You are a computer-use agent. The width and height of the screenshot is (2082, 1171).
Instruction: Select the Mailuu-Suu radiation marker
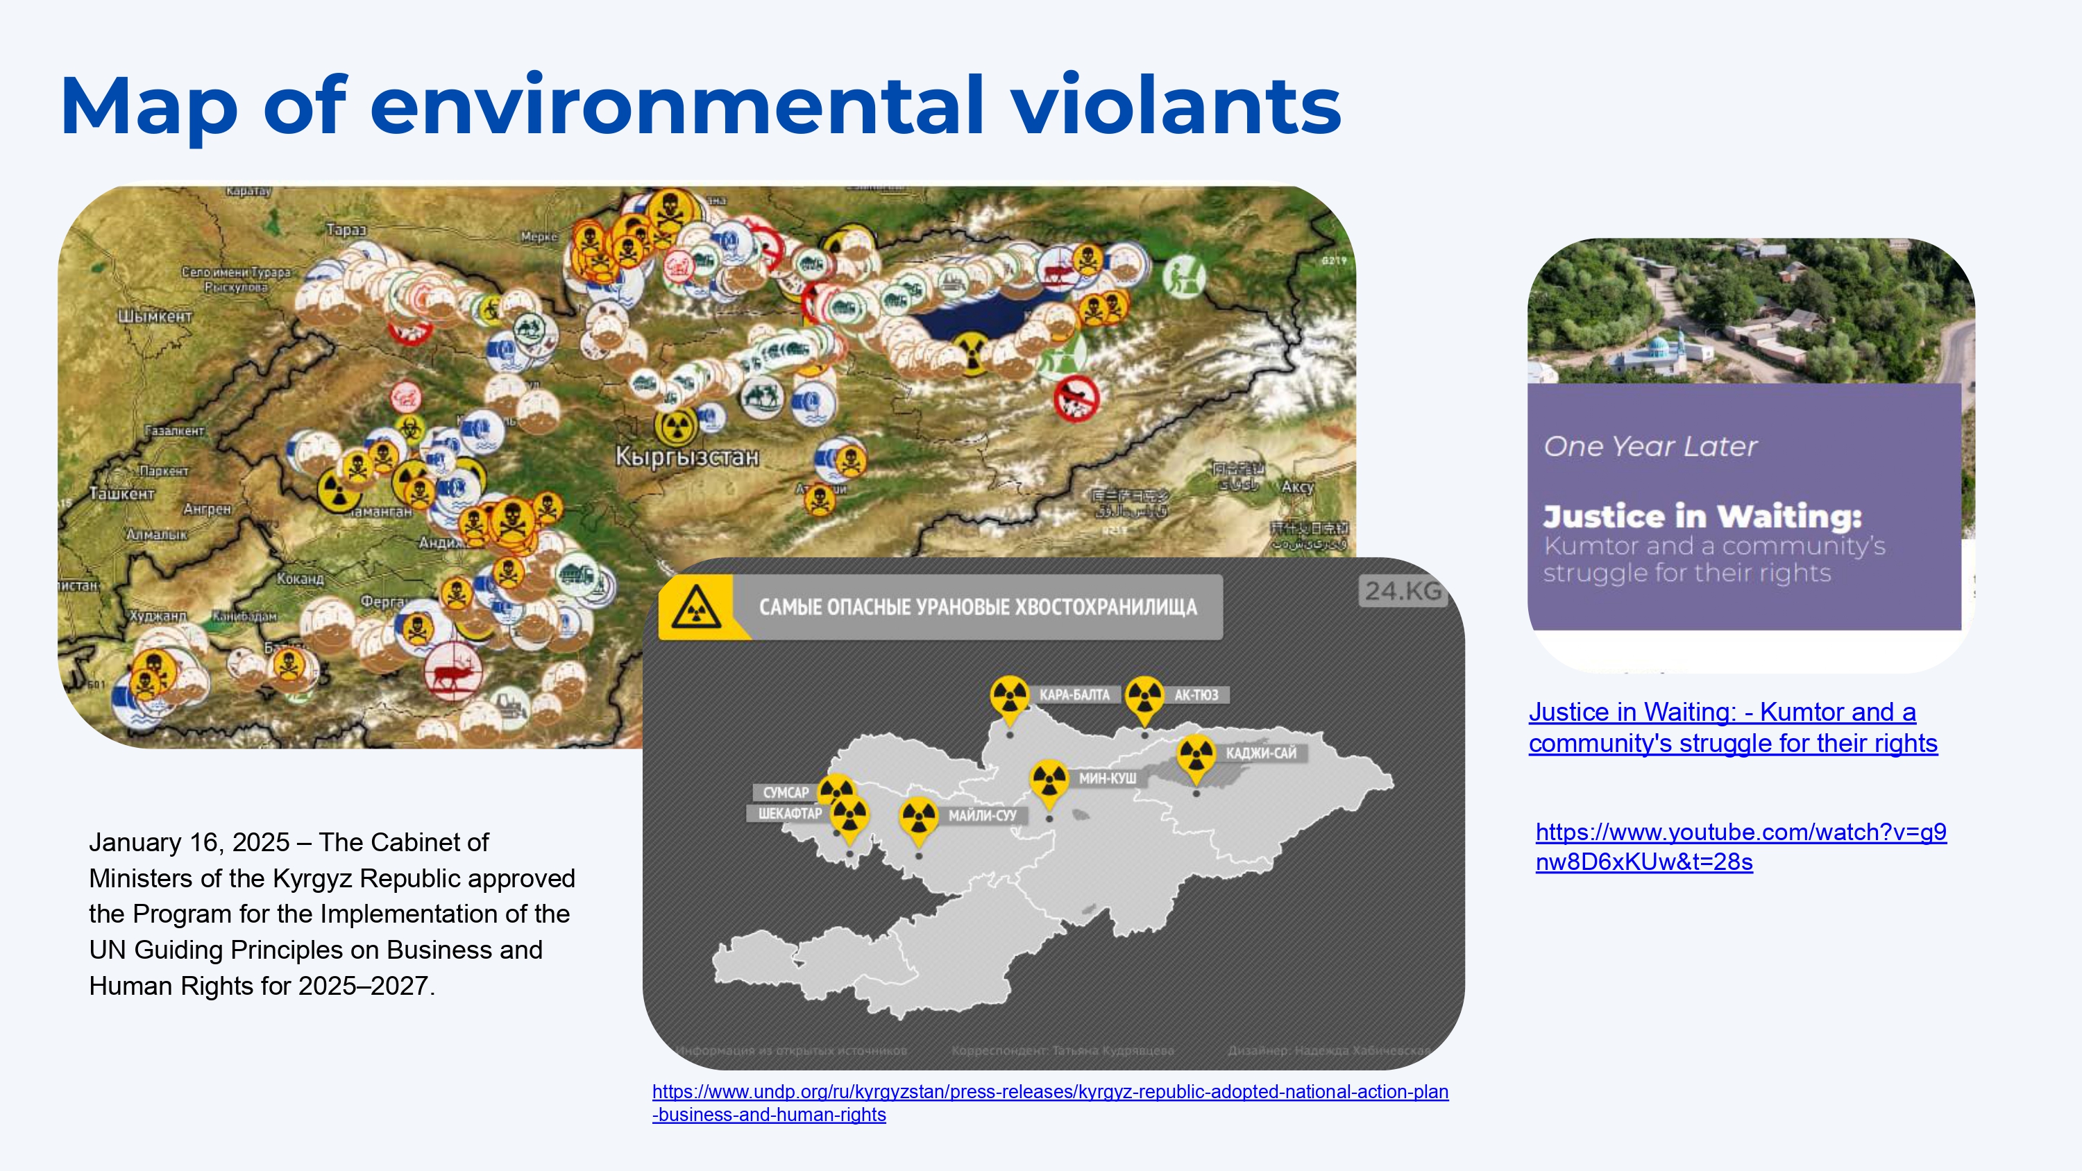point(918,817)
